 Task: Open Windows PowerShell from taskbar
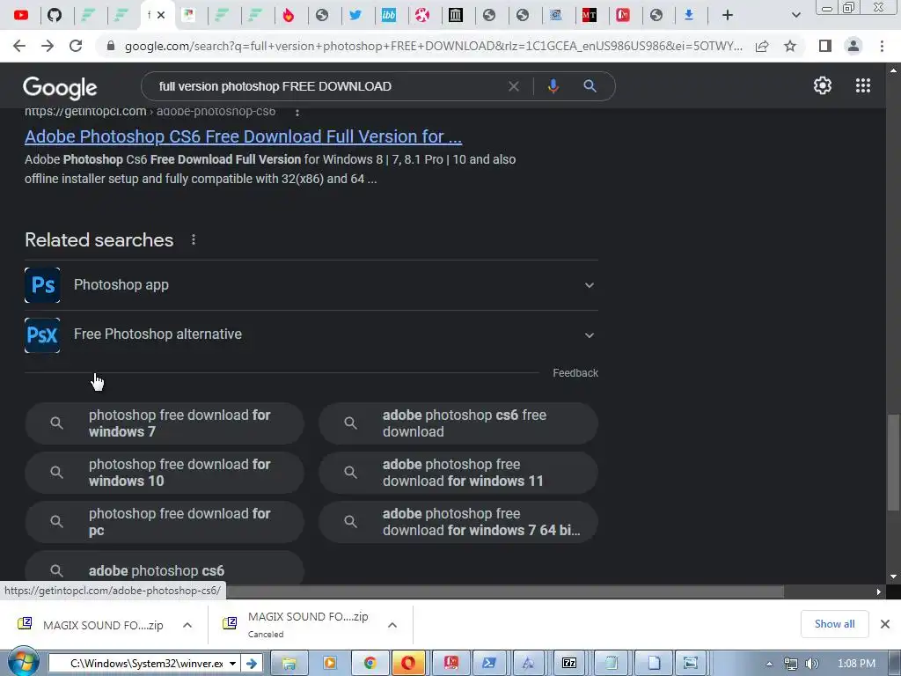489,664
